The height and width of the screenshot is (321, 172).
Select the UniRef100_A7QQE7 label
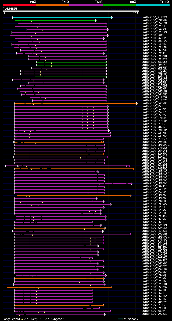[154, 71]
